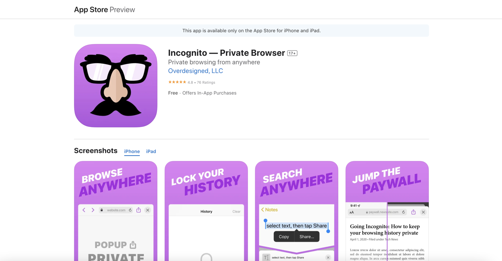Click App Store header link
This screenshot has width=502, height=261.
tap(91, 10)
